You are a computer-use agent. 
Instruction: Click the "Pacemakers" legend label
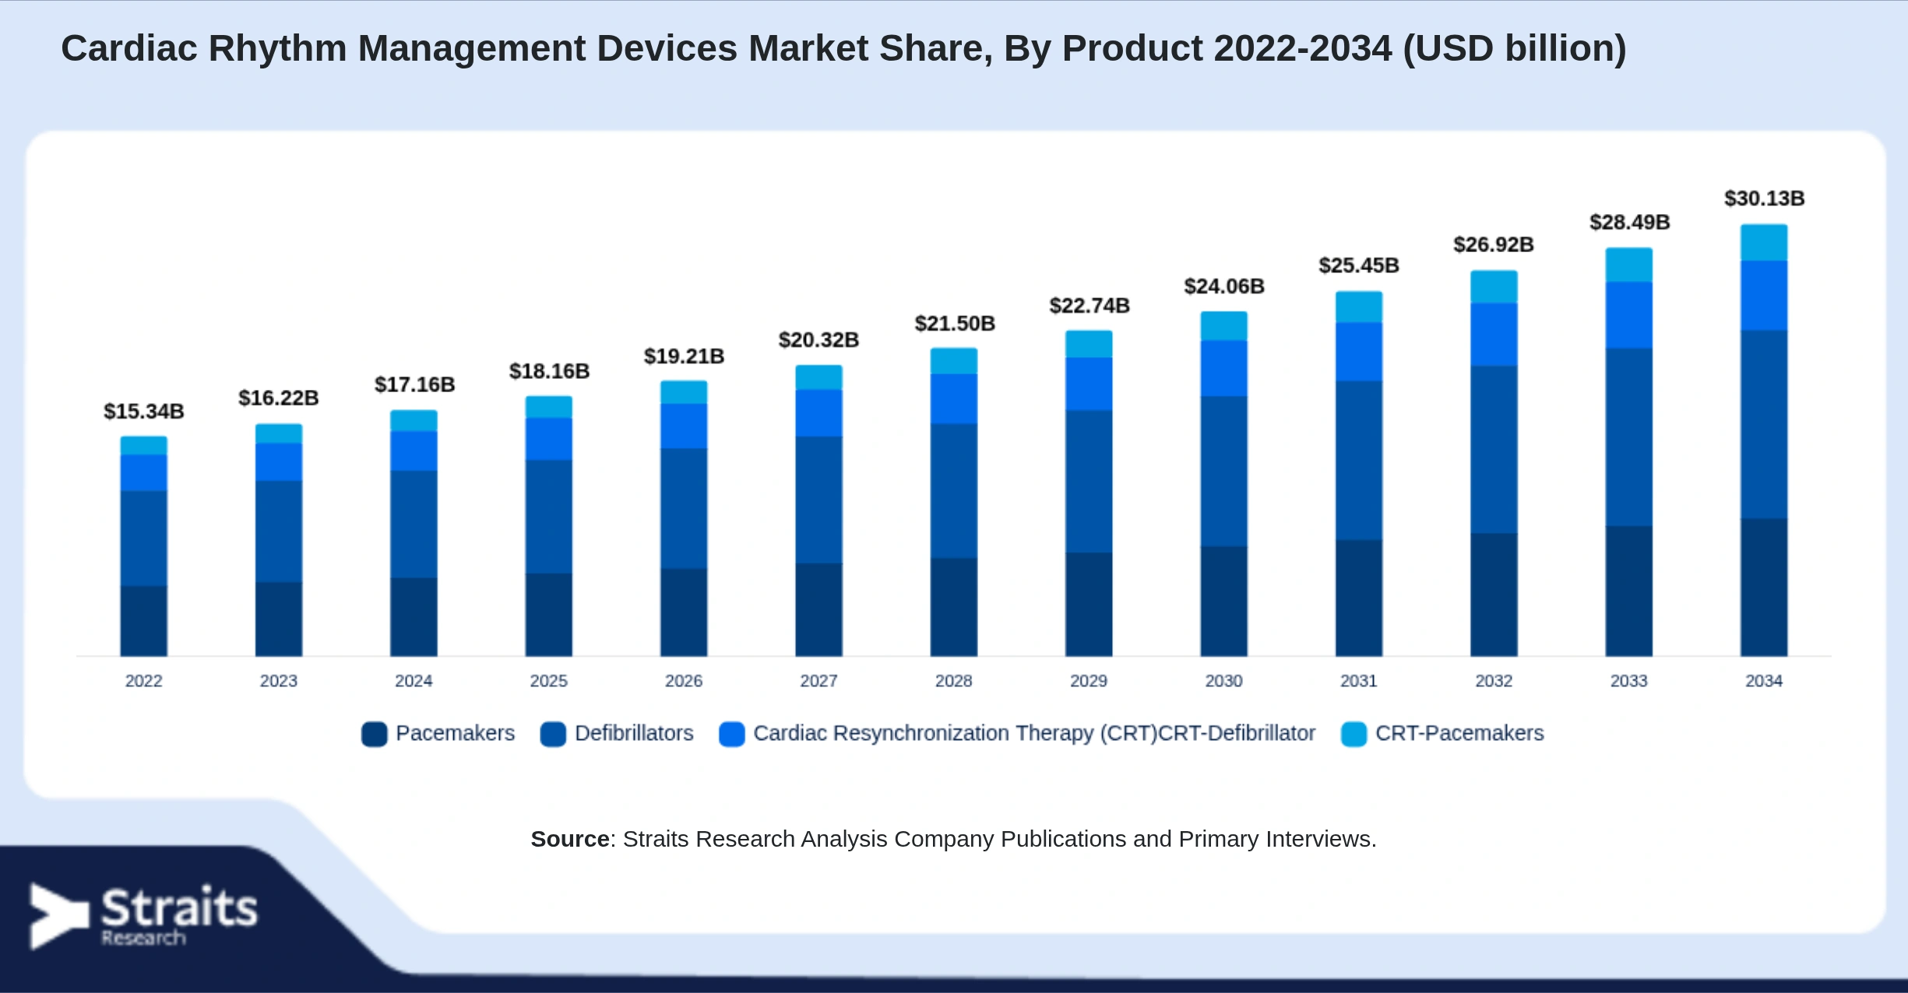pyautogui.click(x=456, y=733)
